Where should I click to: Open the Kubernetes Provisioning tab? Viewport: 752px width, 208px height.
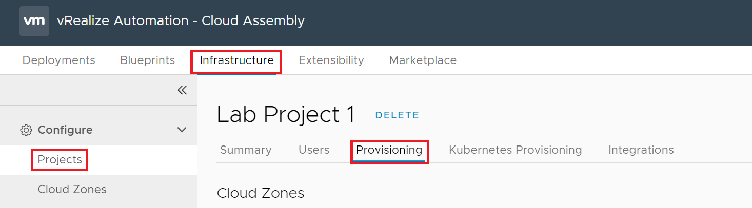click(516, 150)
